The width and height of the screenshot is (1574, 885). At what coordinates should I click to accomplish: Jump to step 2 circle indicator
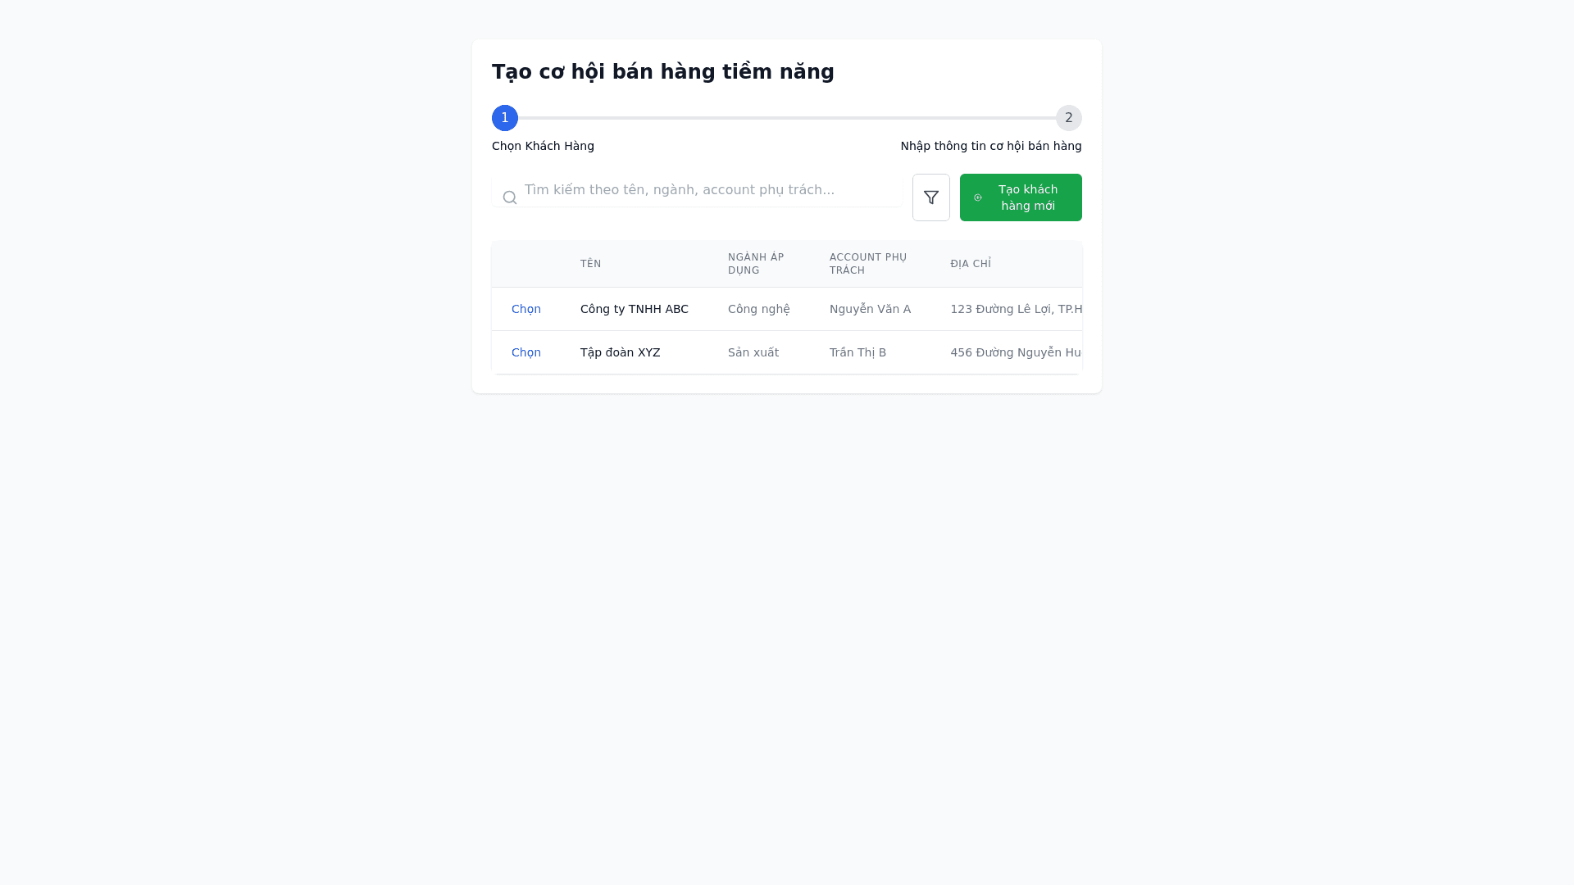tap(1068, 118)
